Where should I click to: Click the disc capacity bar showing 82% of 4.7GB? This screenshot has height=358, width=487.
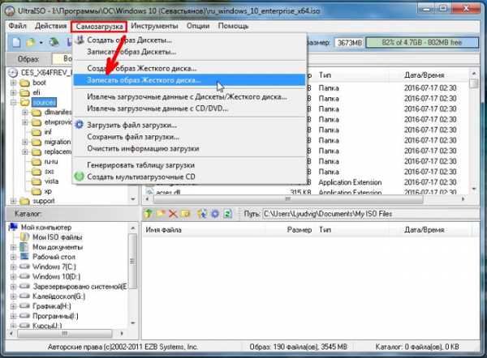pyautogui.click(x=422, y=42)
